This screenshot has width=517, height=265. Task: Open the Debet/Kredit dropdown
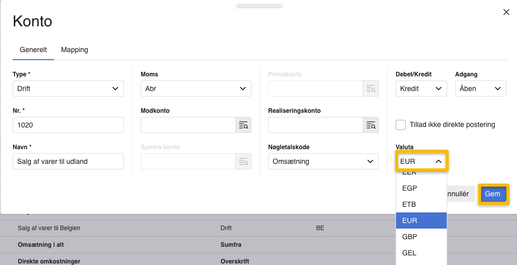[421, 89]
